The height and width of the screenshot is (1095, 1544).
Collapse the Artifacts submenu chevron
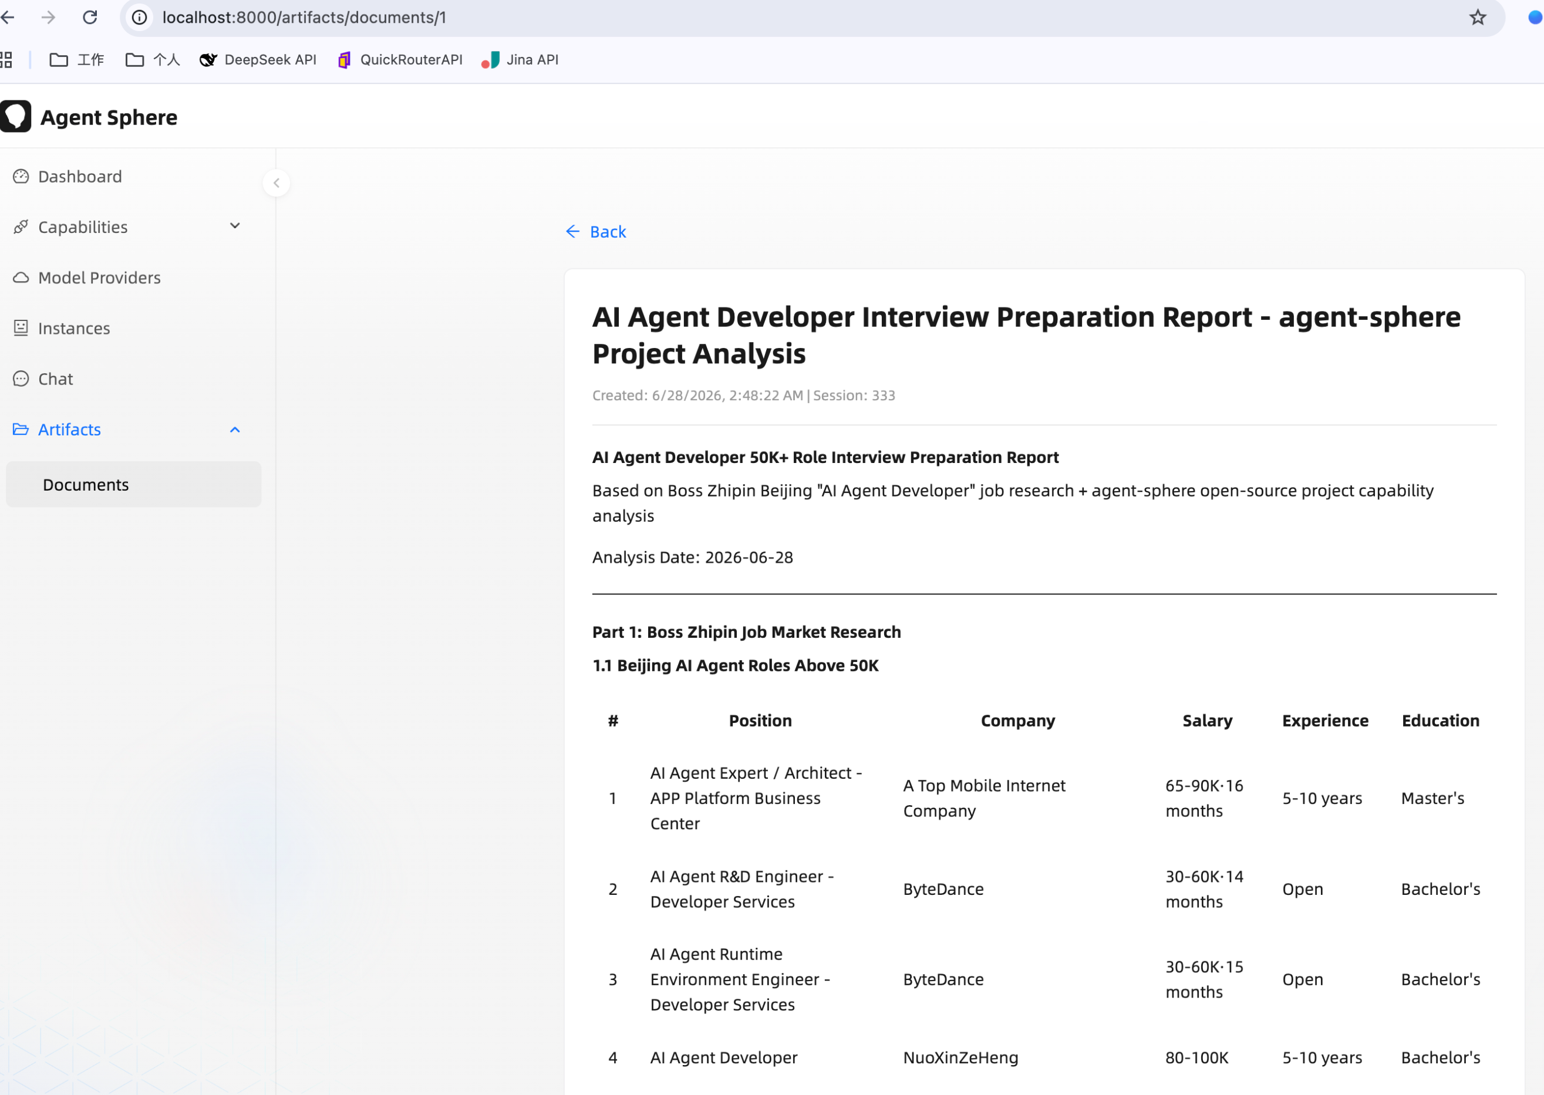click(235, 430)
